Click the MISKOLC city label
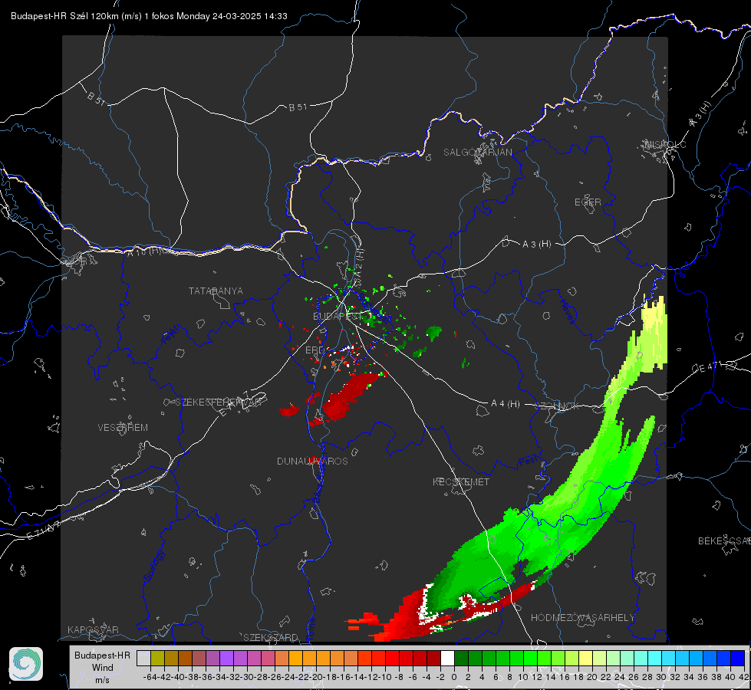 pyautogui.click(x=665, y=145)
